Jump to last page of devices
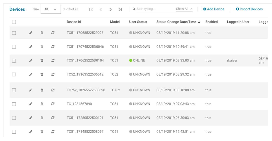The width and height of the screenshot is (272, 141). tap(120, 9)
